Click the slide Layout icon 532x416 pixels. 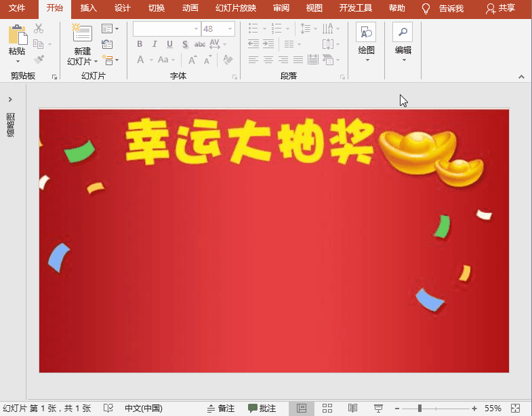(x=107, y=29)
